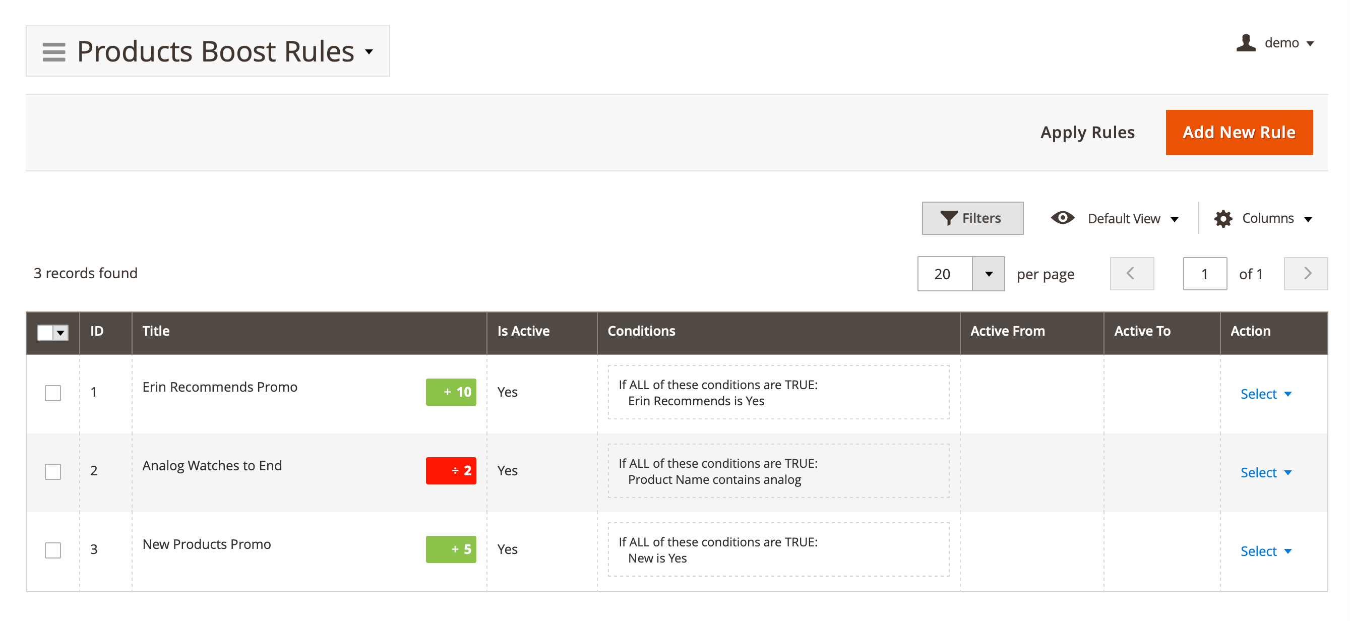Click the green +10 boost badge
This screenshot has width=1350, height=621.
(x=451, y=392)
